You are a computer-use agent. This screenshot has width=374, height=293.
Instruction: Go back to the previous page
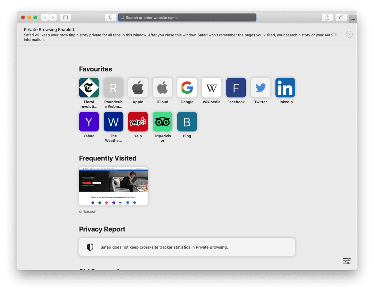click(x=45, y=17)
